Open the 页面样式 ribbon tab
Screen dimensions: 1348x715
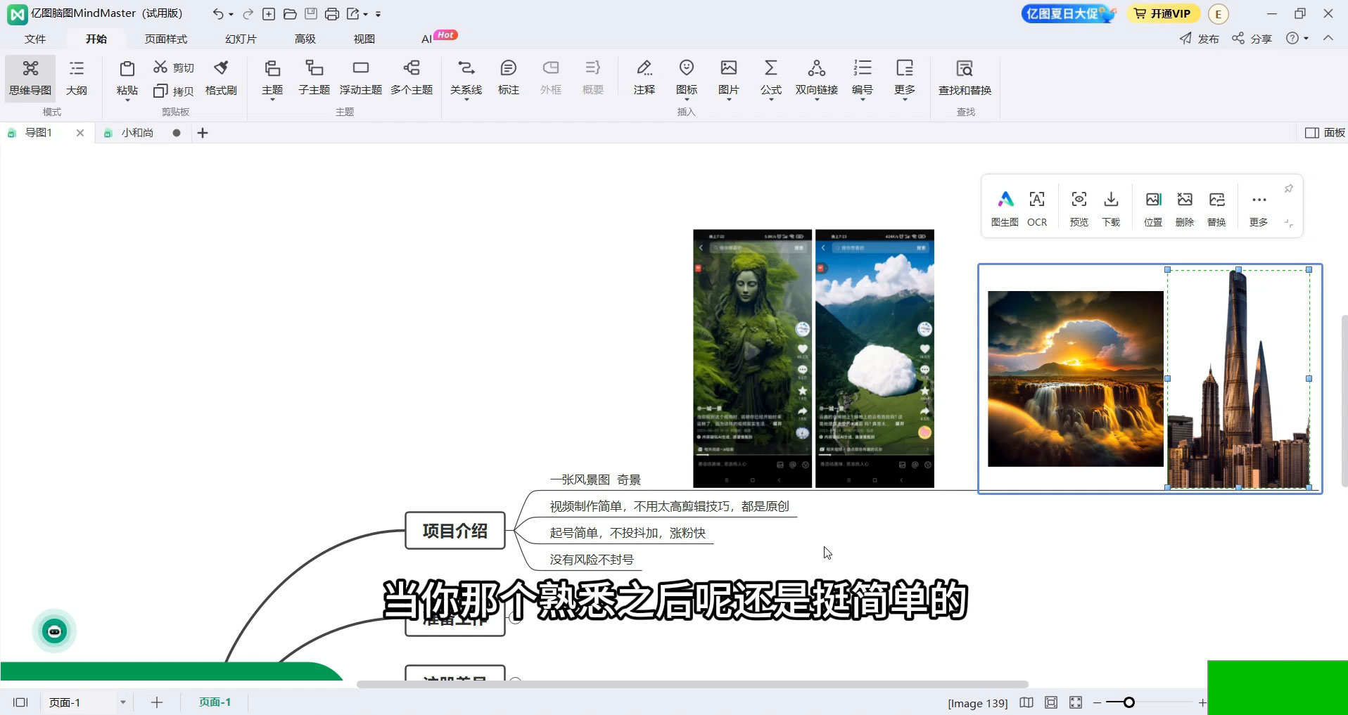pyautogui.click(x=166, y=39)
